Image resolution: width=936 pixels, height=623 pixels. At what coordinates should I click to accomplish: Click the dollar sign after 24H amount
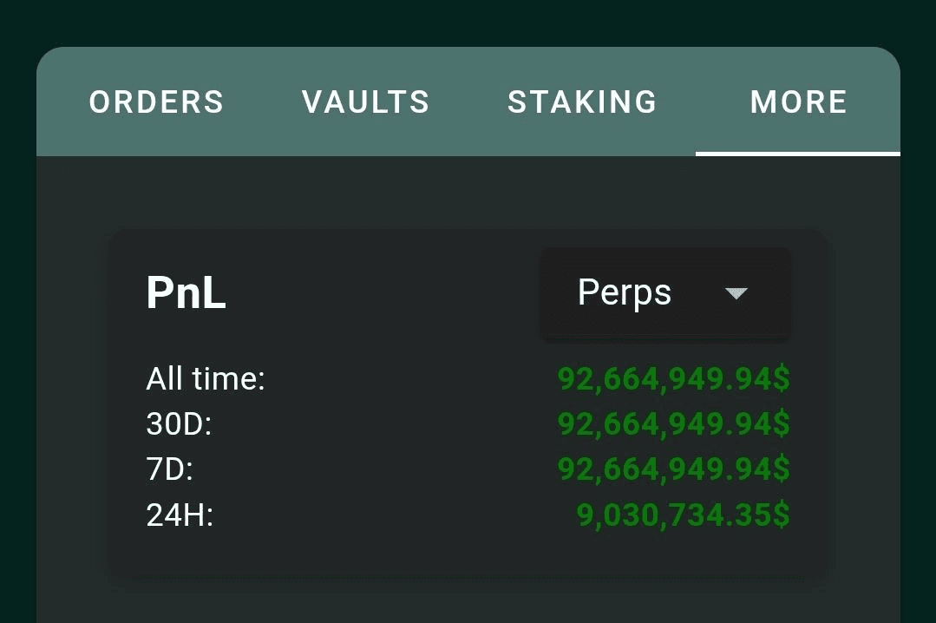pos(781,515)
